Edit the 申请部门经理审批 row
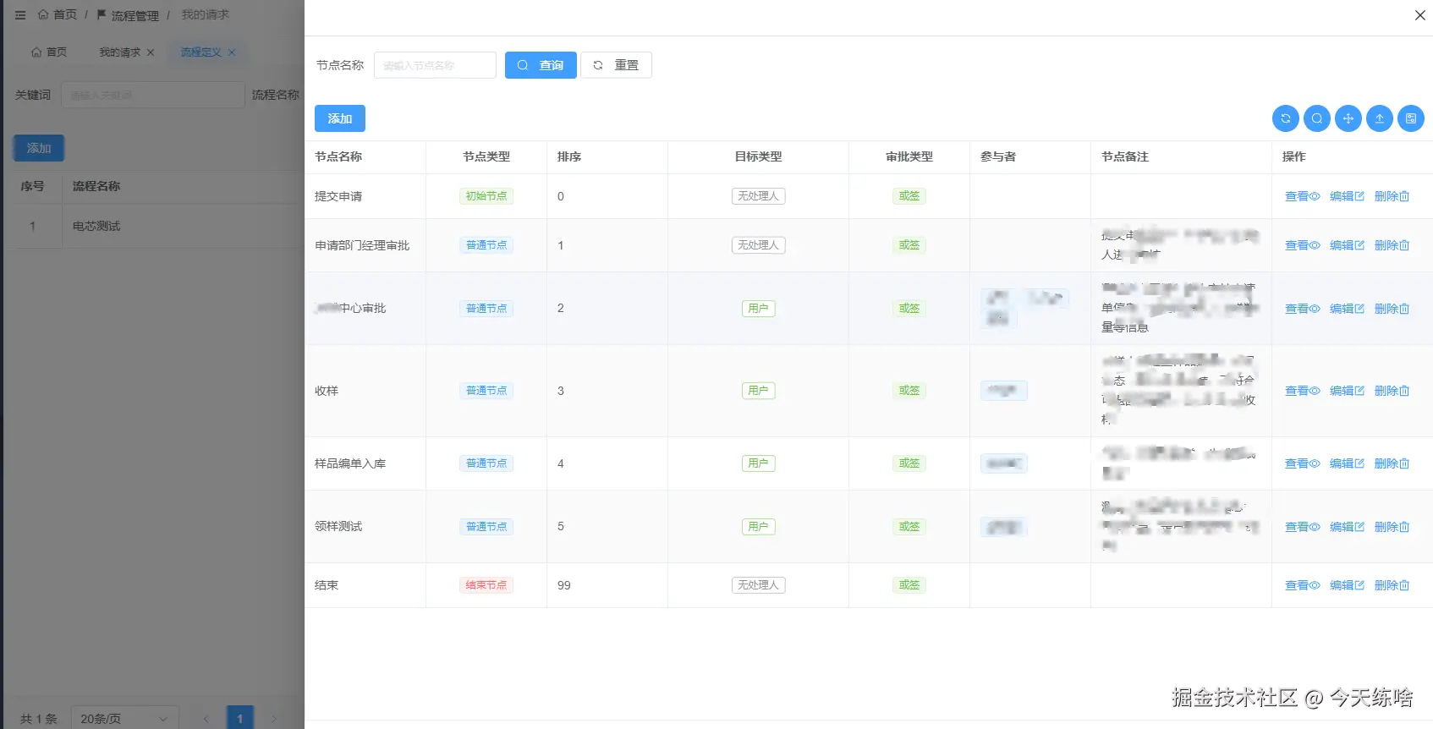 (x=1347, y=245)
